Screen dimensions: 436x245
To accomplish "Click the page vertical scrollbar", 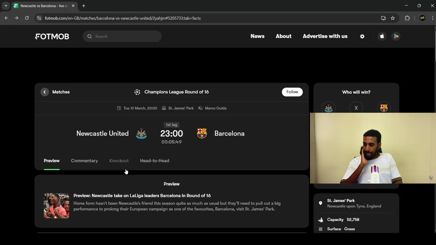I will (x=435, y=46).
